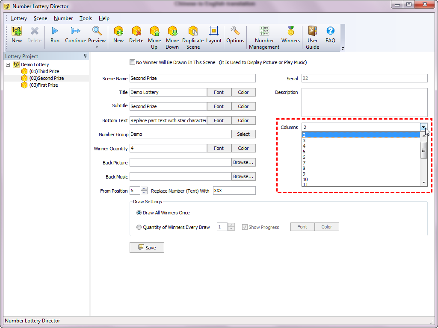
Task: Choose 5 in the Columns dropdown list
Action: [x=304, y=152]
